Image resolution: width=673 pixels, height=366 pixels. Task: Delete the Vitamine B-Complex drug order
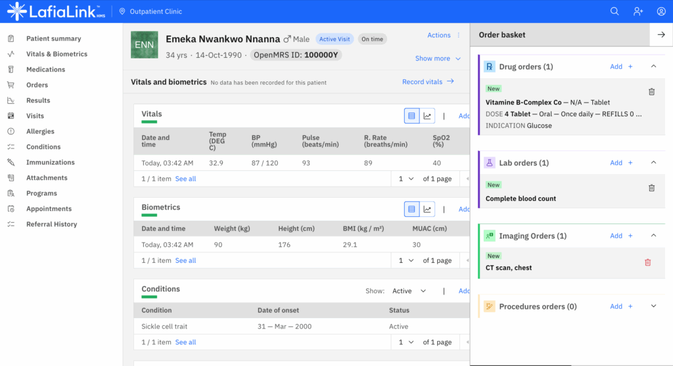pos(651,92)
